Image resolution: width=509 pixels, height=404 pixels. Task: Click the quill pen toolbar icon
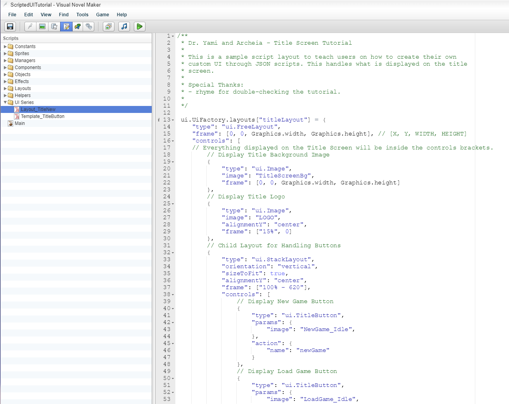(30, 26)
